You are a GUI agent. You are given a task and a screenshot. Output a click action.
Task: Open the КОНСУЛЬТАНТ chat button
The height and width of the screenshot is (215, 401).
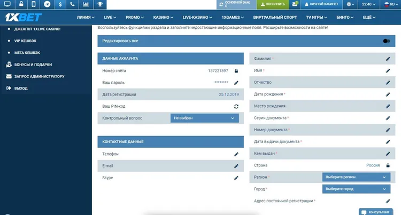point(375,212)
